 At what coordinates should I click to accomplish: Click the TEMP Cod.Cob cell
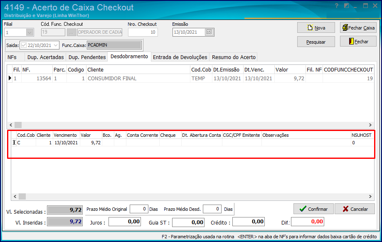tap(201, 79)
